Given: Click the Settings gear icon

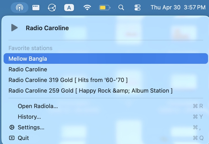Looking at the screenshot, I should (12, 127).
